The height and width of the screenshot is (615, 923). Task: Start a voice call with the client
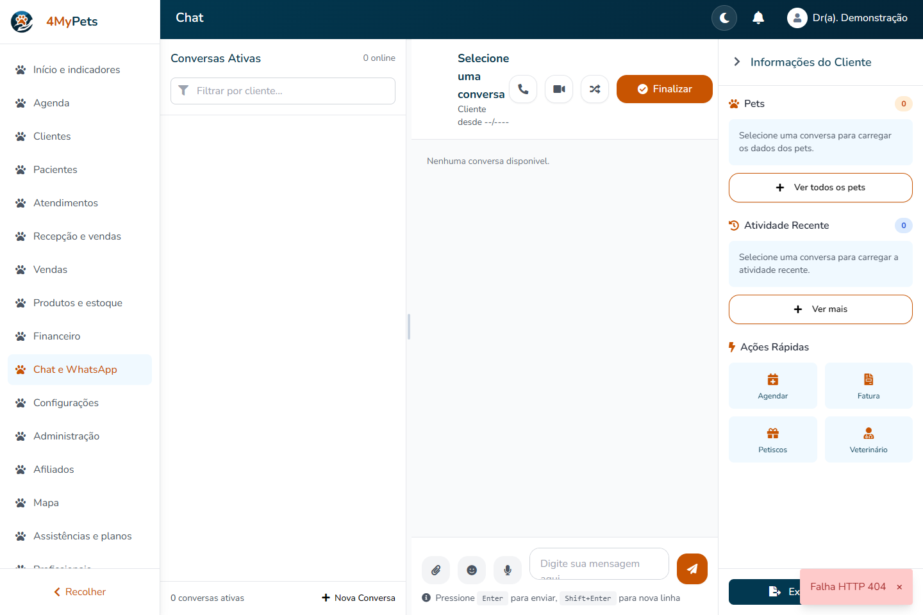(x=523, y=89)
